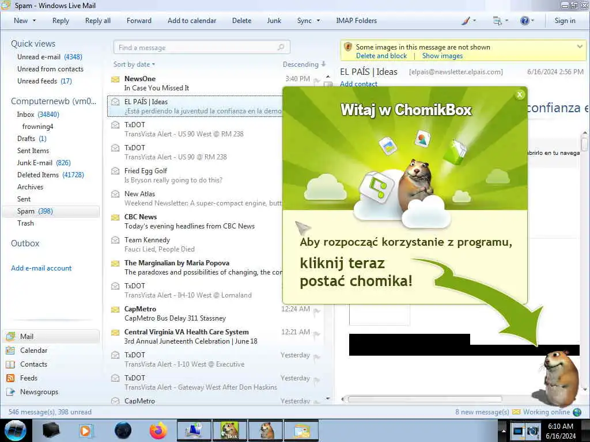The image size is (590, 442).
Task: Expand the New button dropdown arrow
Action: click(x=34, y=21)
